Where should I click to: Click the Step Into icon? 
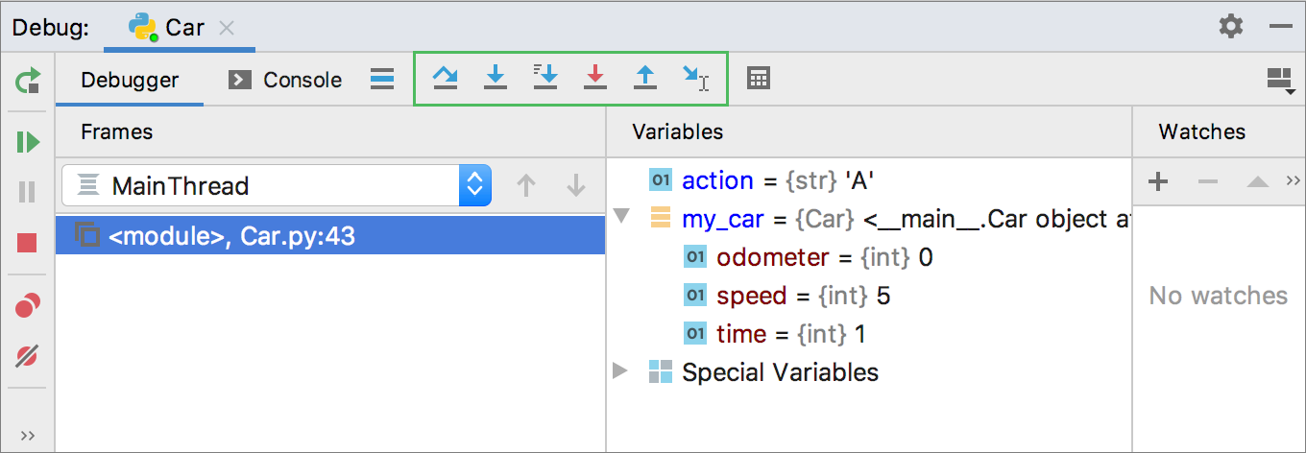495,78
